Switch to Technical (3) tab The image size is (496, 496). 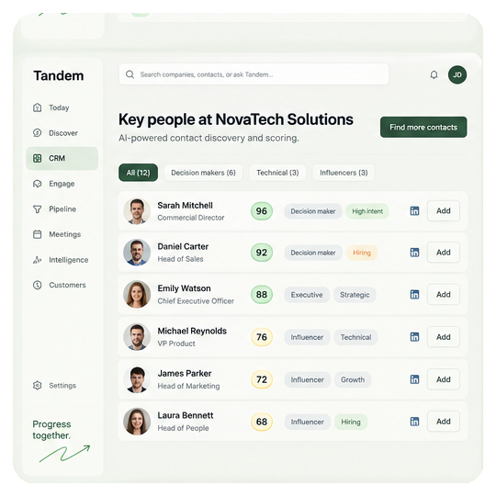click(x=277, y=173)
